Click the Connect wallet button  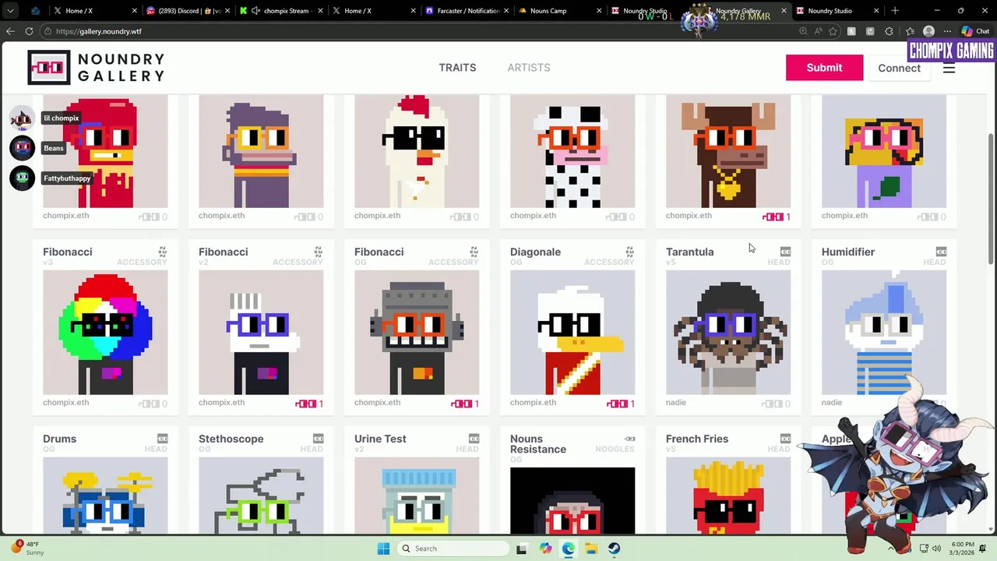click(899, 68)
